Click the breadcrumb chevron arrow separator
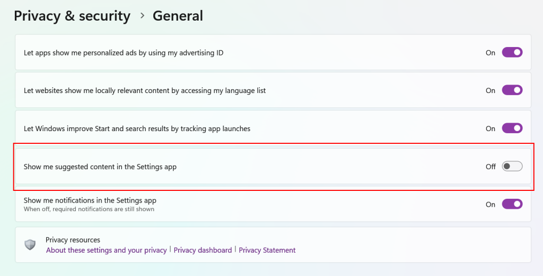Screen dimensions: 543x276 click(142, 16)
